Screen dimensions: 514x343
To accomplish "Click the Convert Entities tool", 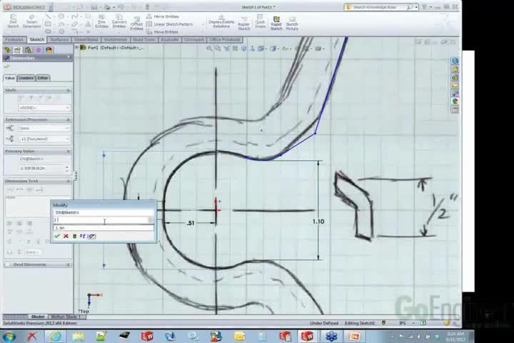I will click(119, 21).
